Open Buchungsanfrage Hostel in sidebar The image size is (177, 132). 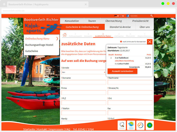(x=39, y=45)
